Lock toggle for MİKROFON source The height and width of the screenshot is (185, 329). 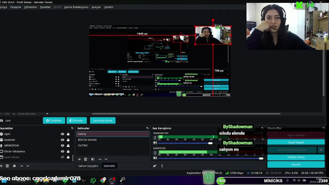[x=68, y=145]
